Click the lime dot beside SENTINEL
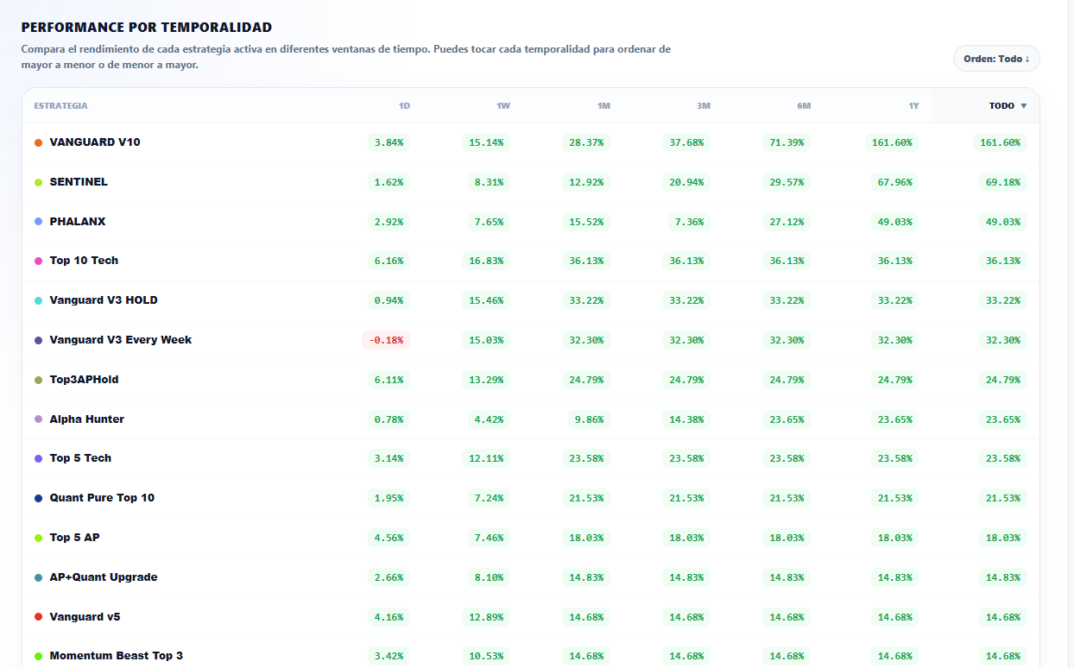The height and width of the screenshot is (668, 1074). tap(38, 182)
